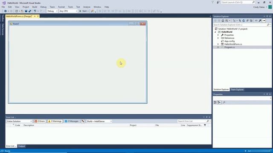Click the Save All toolbar icon

pos(30,11)
